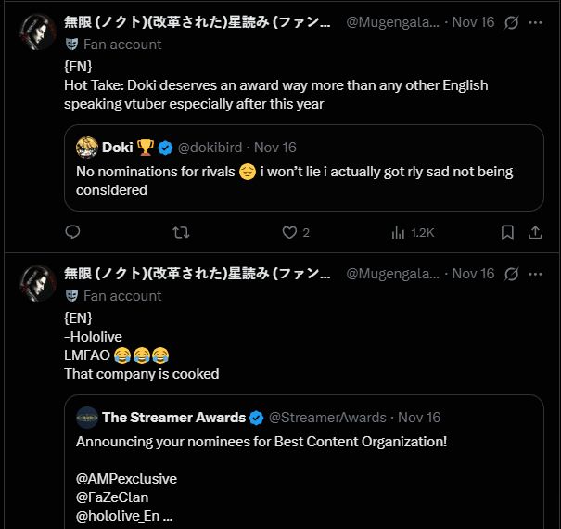The height and width of the screenshot is (529, 561).
Task: Bookmark the Doki hot take post
Action: pos(507,232)
